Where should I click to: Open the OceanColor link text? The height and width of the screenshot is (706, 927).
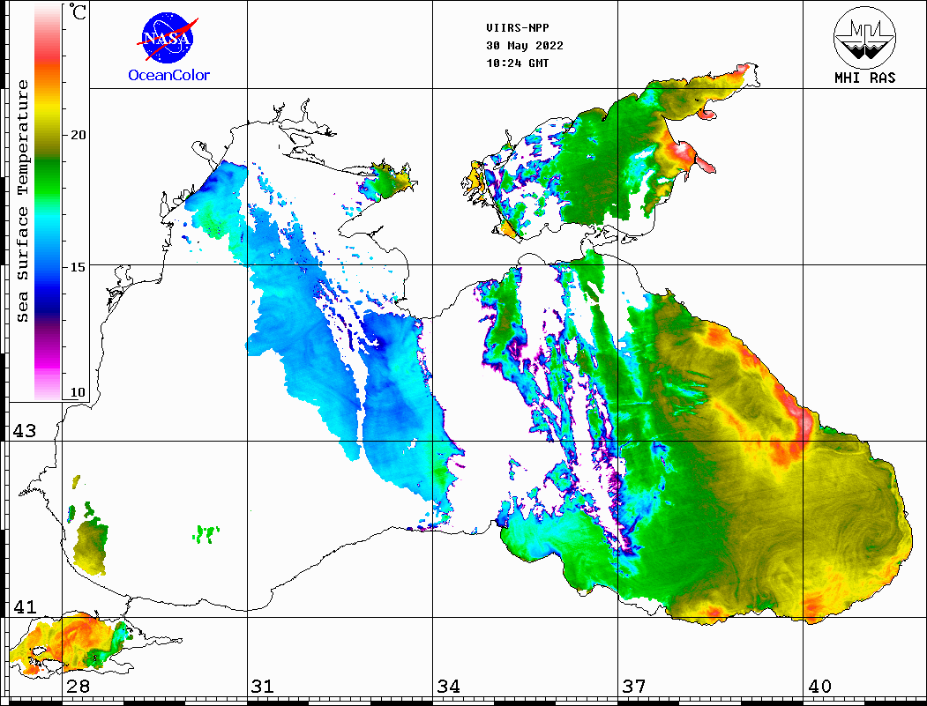point(168,76)
